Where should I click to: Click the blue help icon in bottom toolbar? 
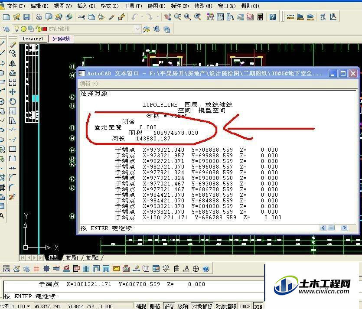click(206, 269)
